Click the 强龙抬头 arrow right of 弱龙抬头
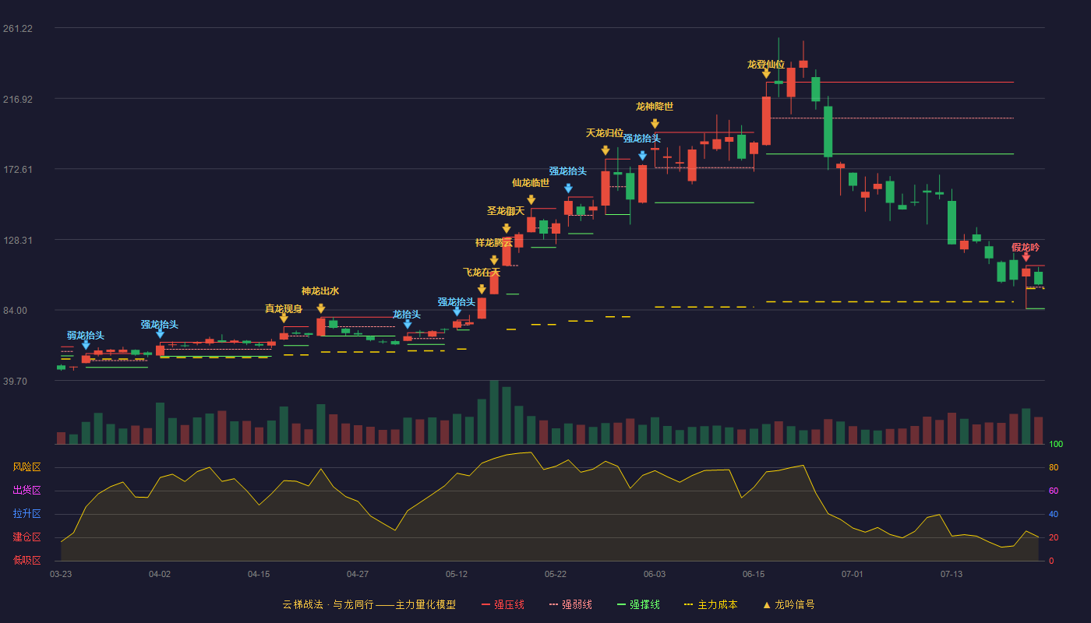Viewport: 1091px width, 623px height. [x=160, y=334]
